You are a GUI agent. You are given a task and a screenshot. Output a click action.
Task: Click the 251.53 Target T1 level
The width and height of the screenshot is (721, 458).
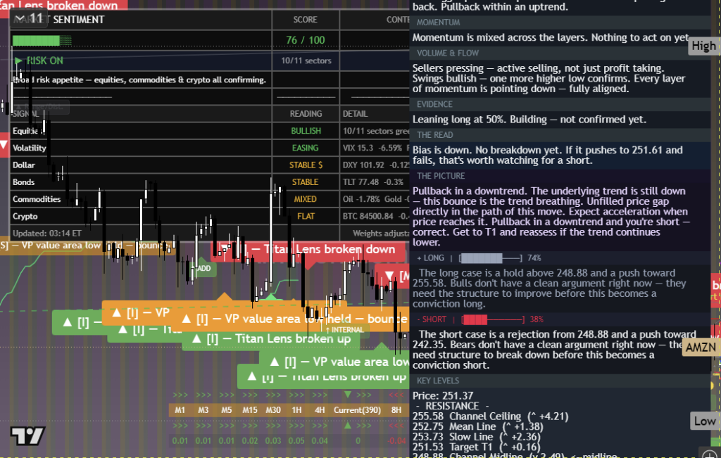coord(477,447)
